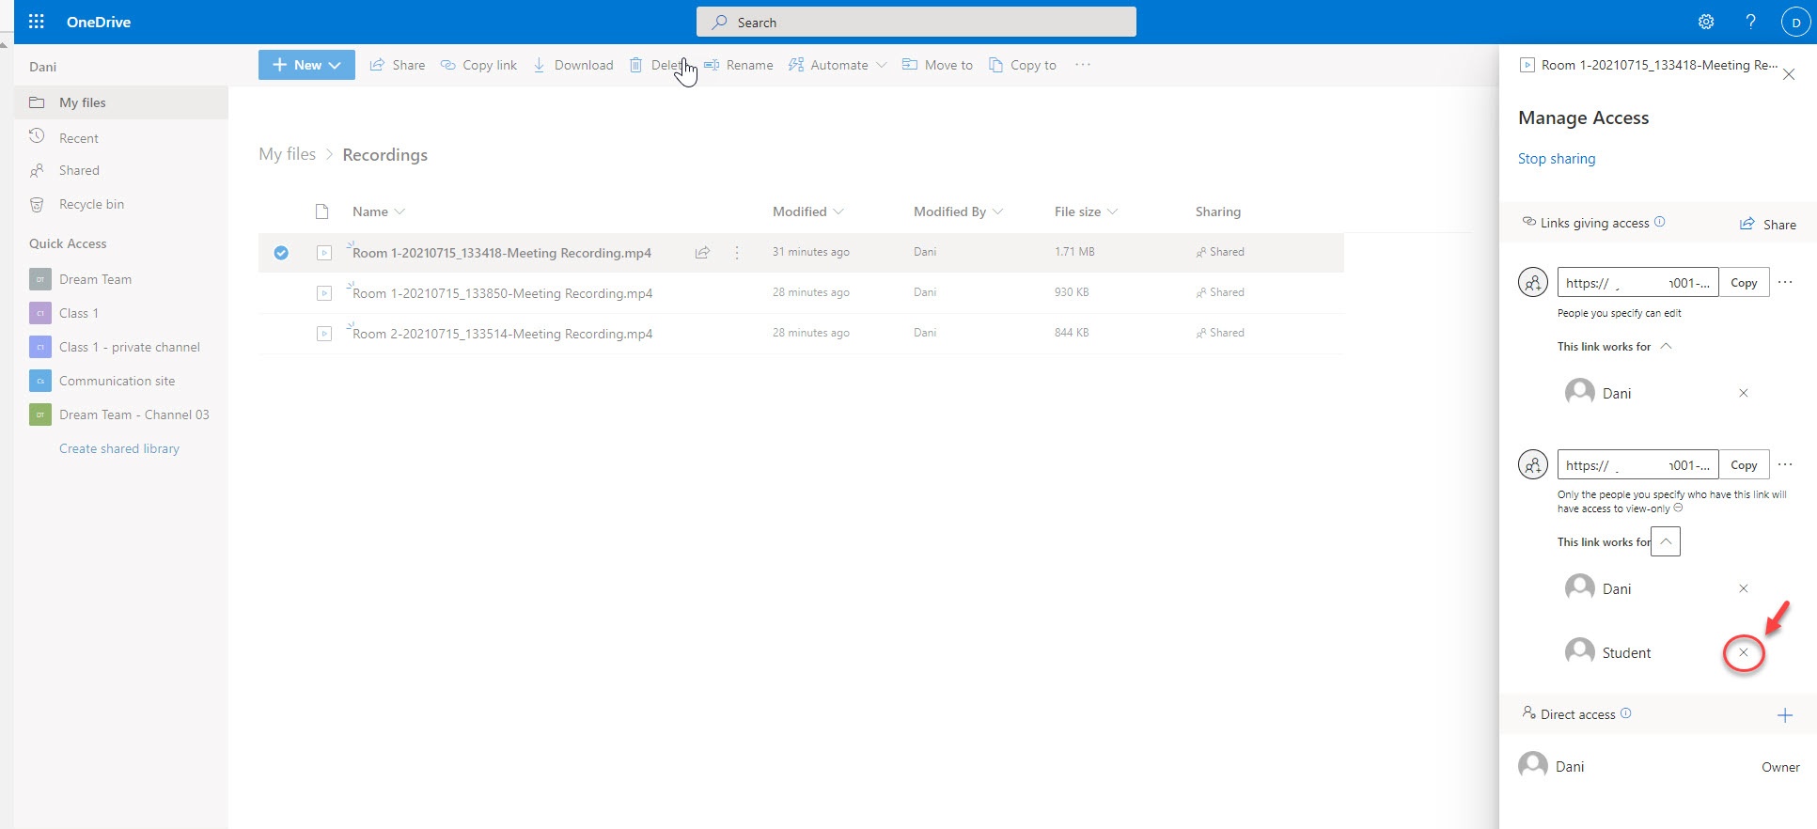Open the help question mark icon
The width and height of the screenshot is (1817, 829).
tap(1750, 22)
